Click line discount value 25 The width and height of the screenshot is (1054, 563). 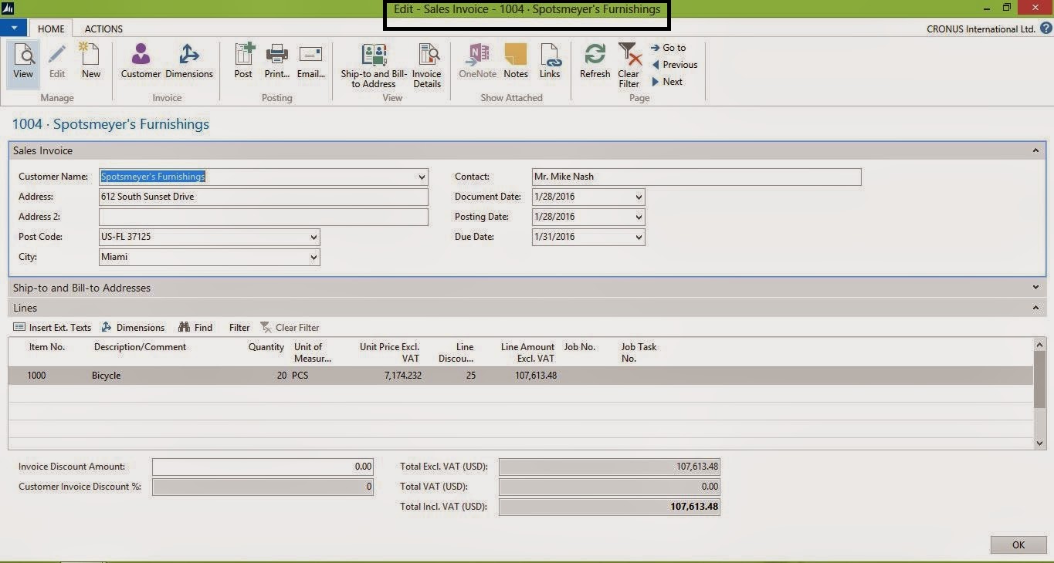pos(471,376)
